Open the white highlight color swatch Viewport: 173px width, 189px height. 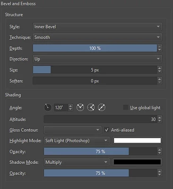pos(137,141)
